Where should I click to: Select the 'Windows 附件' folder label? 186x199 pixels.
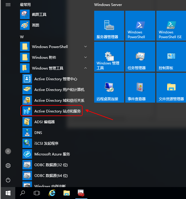pyautogui.click(x=44, y=58)
